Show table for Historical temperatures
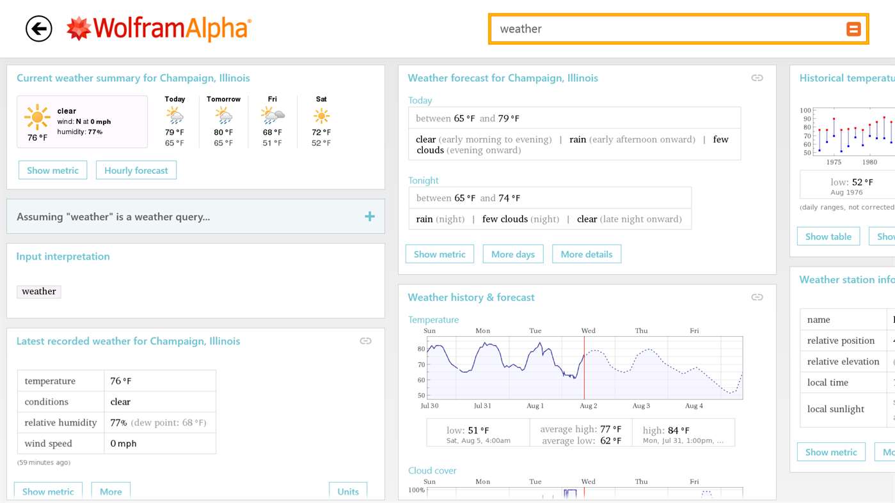 point(828,236)
